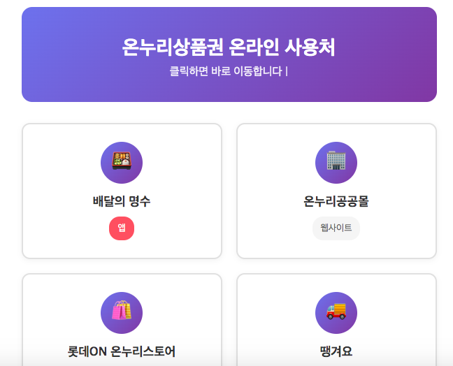Click the 클릭하면 바로 이동합니다 subtitle text
Viewport: 453px width, 366px height.
click(x=229, y=71)
